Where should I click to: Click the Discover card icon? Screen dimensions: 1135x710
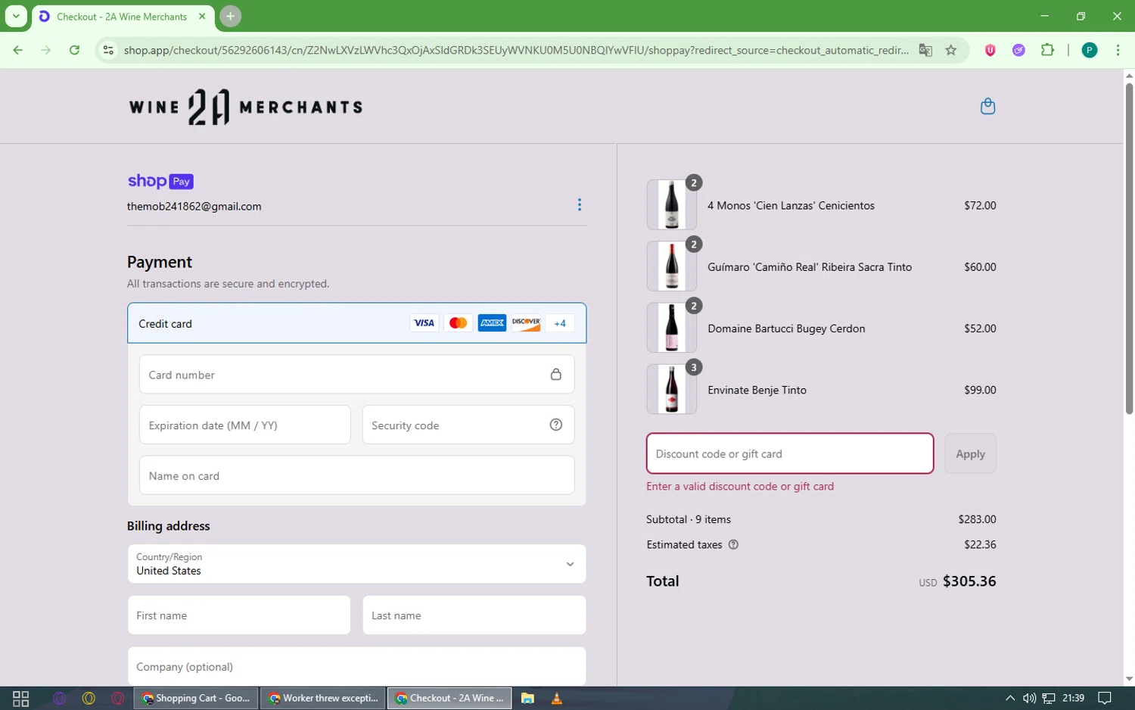(526, 323)
